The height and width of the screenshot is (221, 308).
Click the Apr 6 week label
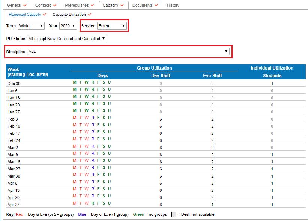click(x=12, y=183)
